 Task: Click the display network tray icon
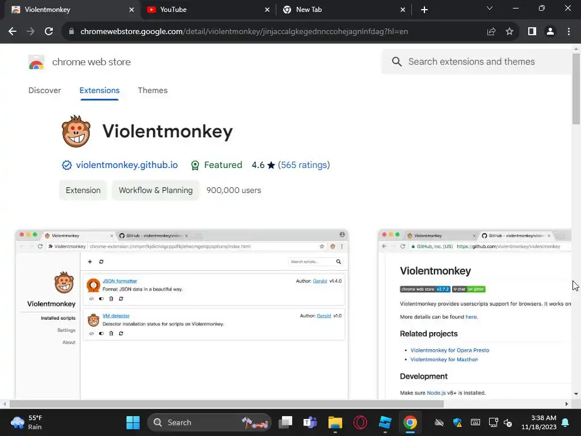493,422
